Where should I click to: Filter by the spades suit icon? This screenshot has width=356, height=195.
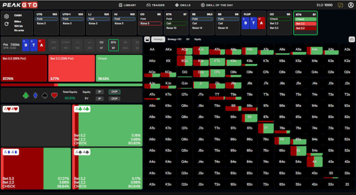(44, 95)
